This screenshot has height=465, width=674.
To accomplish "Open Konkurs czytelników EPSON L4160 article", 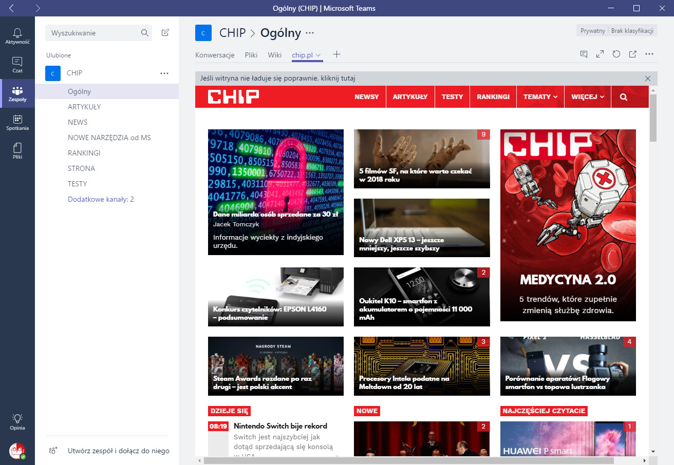I will pyautogui.click(x=276, y=297).
